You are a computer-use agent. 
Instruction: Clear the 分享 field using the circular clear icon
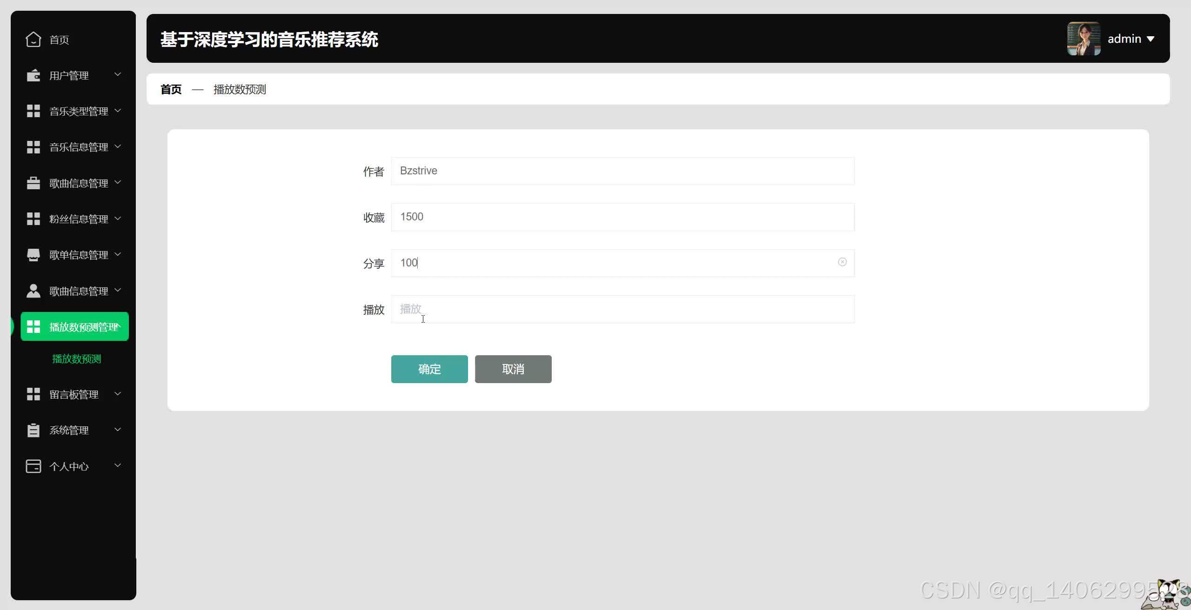[842, 262]
